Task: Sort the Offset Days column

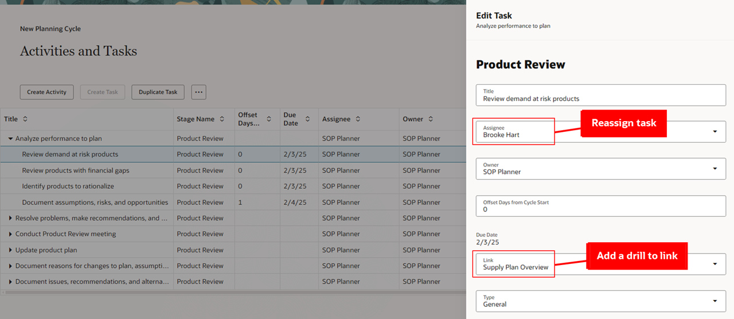Action: coord(269,119)
